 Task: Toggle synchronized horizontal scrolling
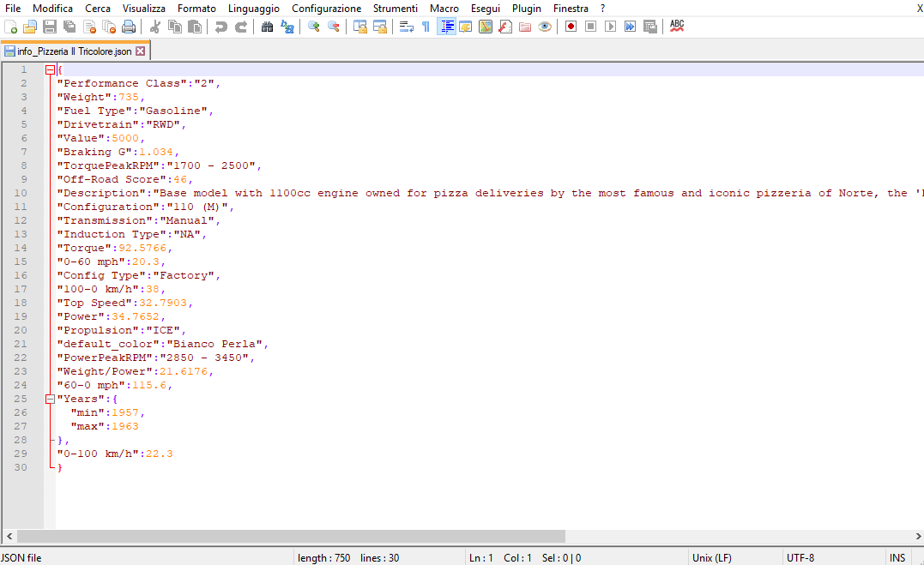tap(380, 27)
